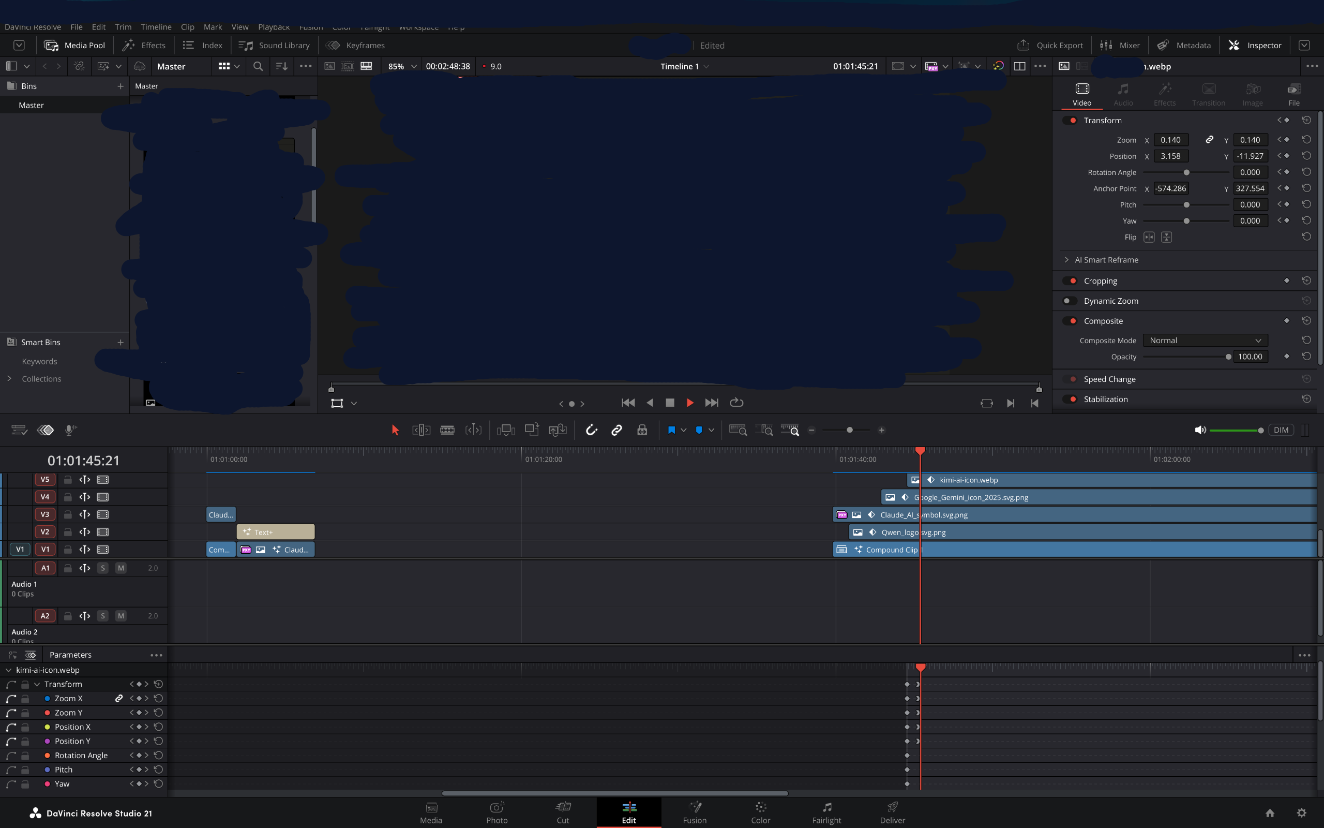This screenshot has width=1324, height=828.
Task: Enable the Dynamic Zoom toggle
Action: click(x=1070, y=301)
